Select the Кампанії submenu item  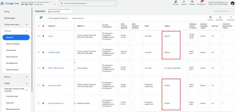16,37
